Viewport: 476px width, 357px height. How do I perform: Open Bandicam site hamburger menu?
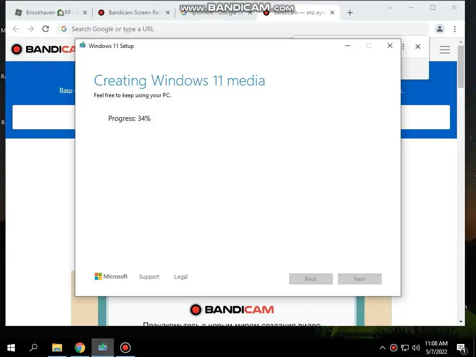pyautogui.click(x=445, y=50)
